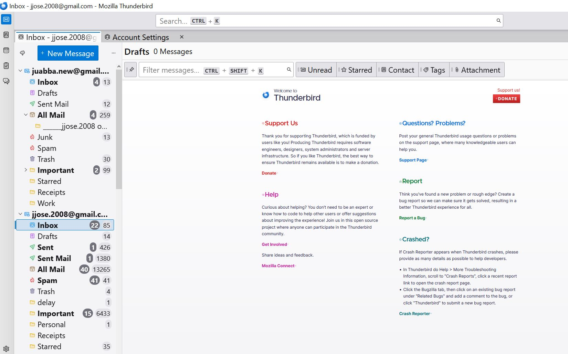Select Drafts under juabba.new account
568x354 pixels.
[x=65, y=93]
